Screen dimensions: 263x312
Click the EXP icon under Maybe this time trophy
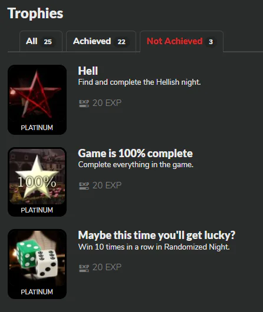tap(84, 268)
